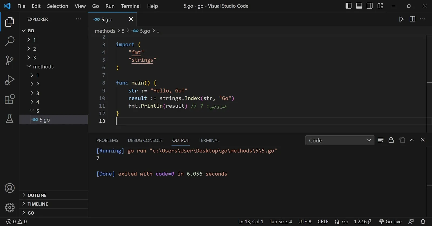Open the View menu

tap(80, 6)
